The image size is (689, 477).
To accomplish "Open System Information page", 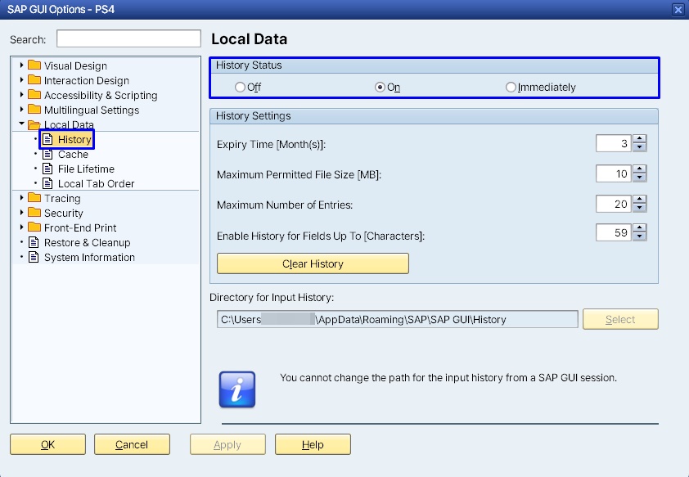I will (x=89, y=258).
